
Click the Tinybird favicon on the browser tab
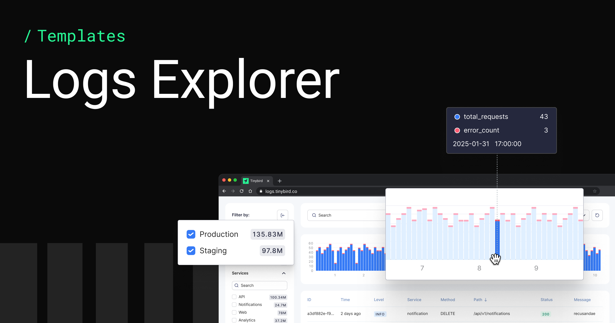[x=245, y=181]
